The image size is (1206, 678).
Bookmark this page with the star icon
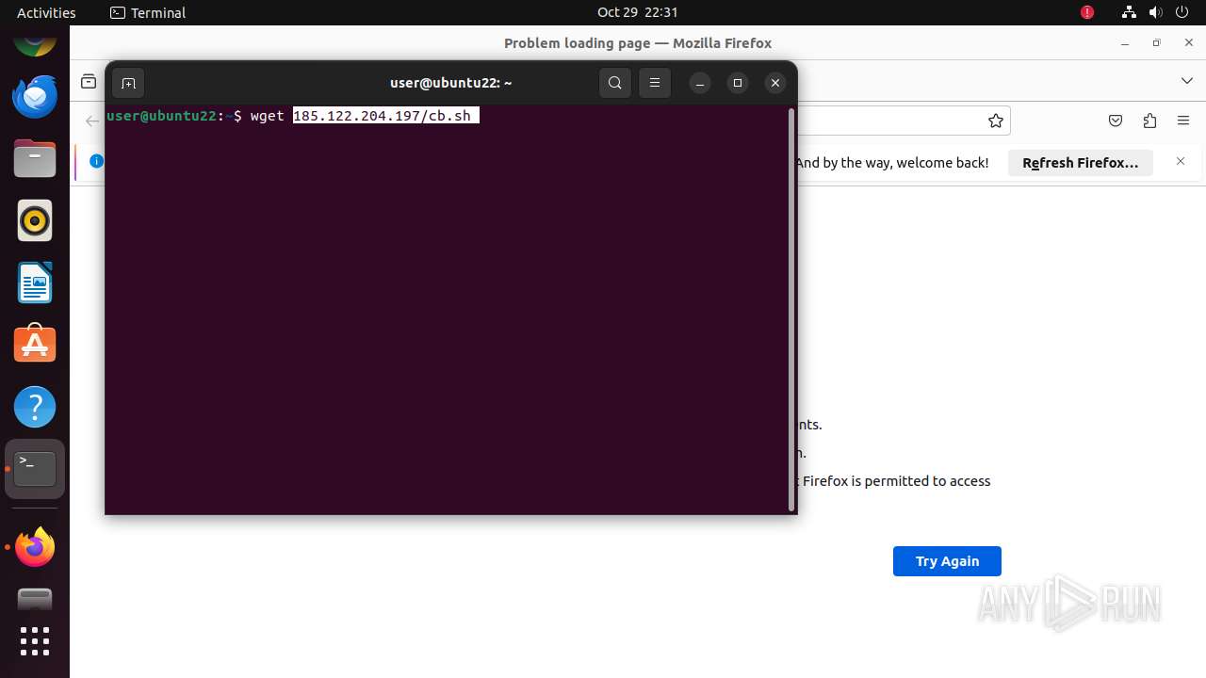[996, 121]
